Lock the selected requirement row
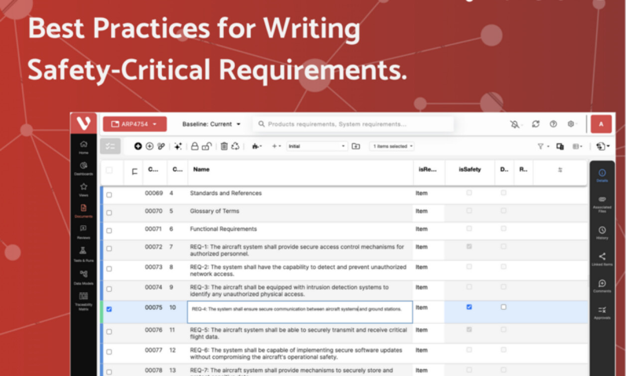This screenshot has width=626, height=376. click(194, 146)
